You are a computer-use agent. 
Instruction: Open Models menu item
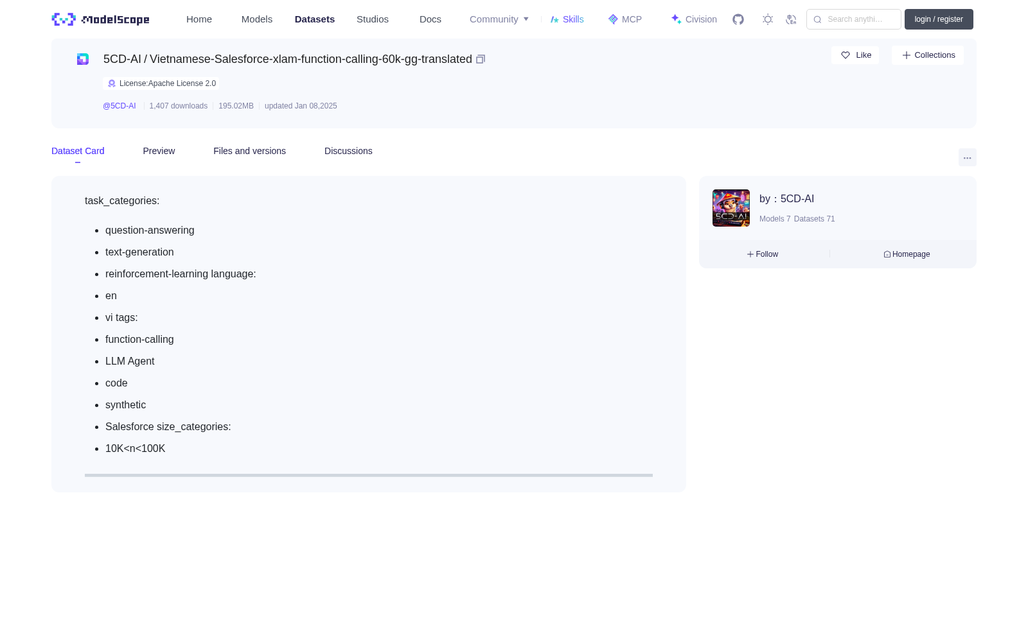click(257, 19)
